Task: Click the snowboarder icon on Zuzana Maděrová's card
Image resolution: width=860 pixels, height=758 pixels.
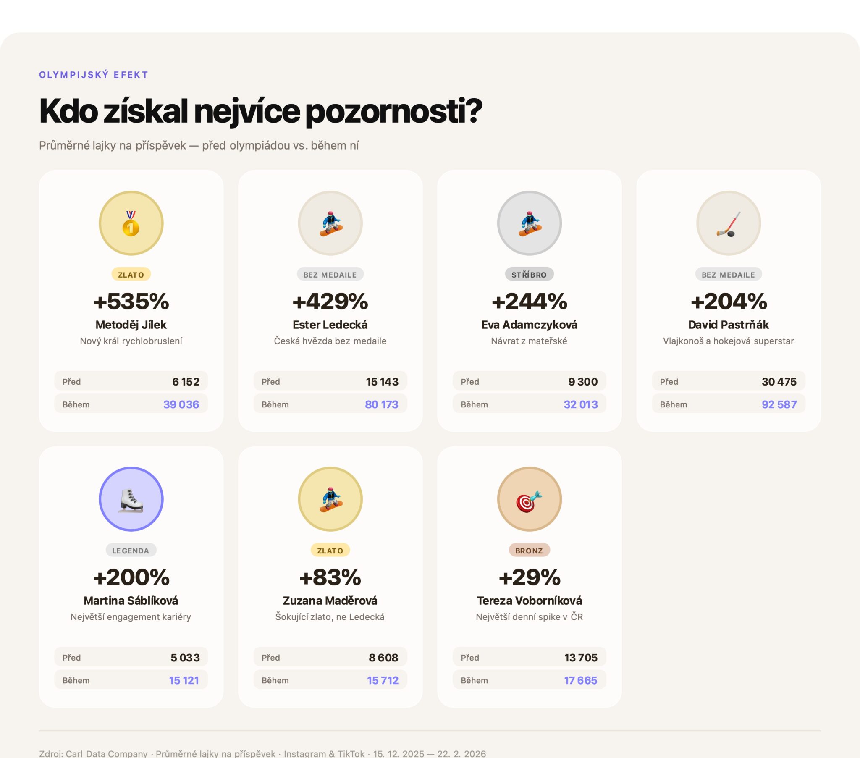Action: pyautogui.click(x=330, y=499)
